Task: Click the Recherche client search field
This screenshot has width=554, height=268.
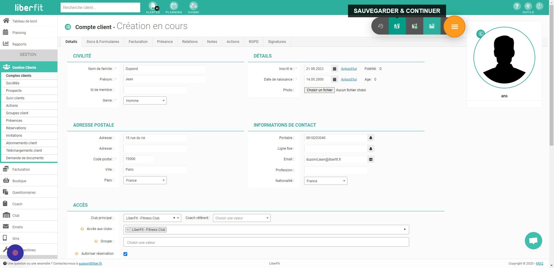Action: (x=100, y=7)
